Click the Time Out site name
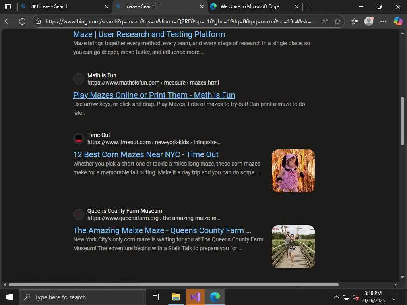407x305 pixels. [99, 135]
